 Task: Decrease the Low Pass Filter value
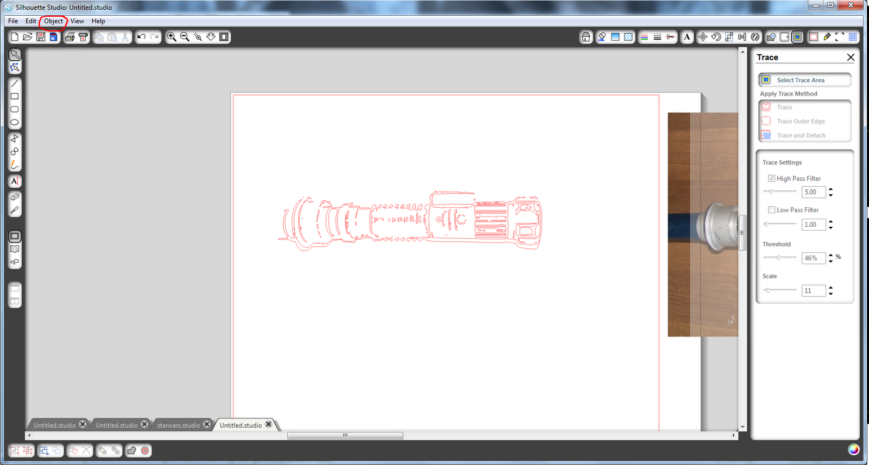[830, 227]
